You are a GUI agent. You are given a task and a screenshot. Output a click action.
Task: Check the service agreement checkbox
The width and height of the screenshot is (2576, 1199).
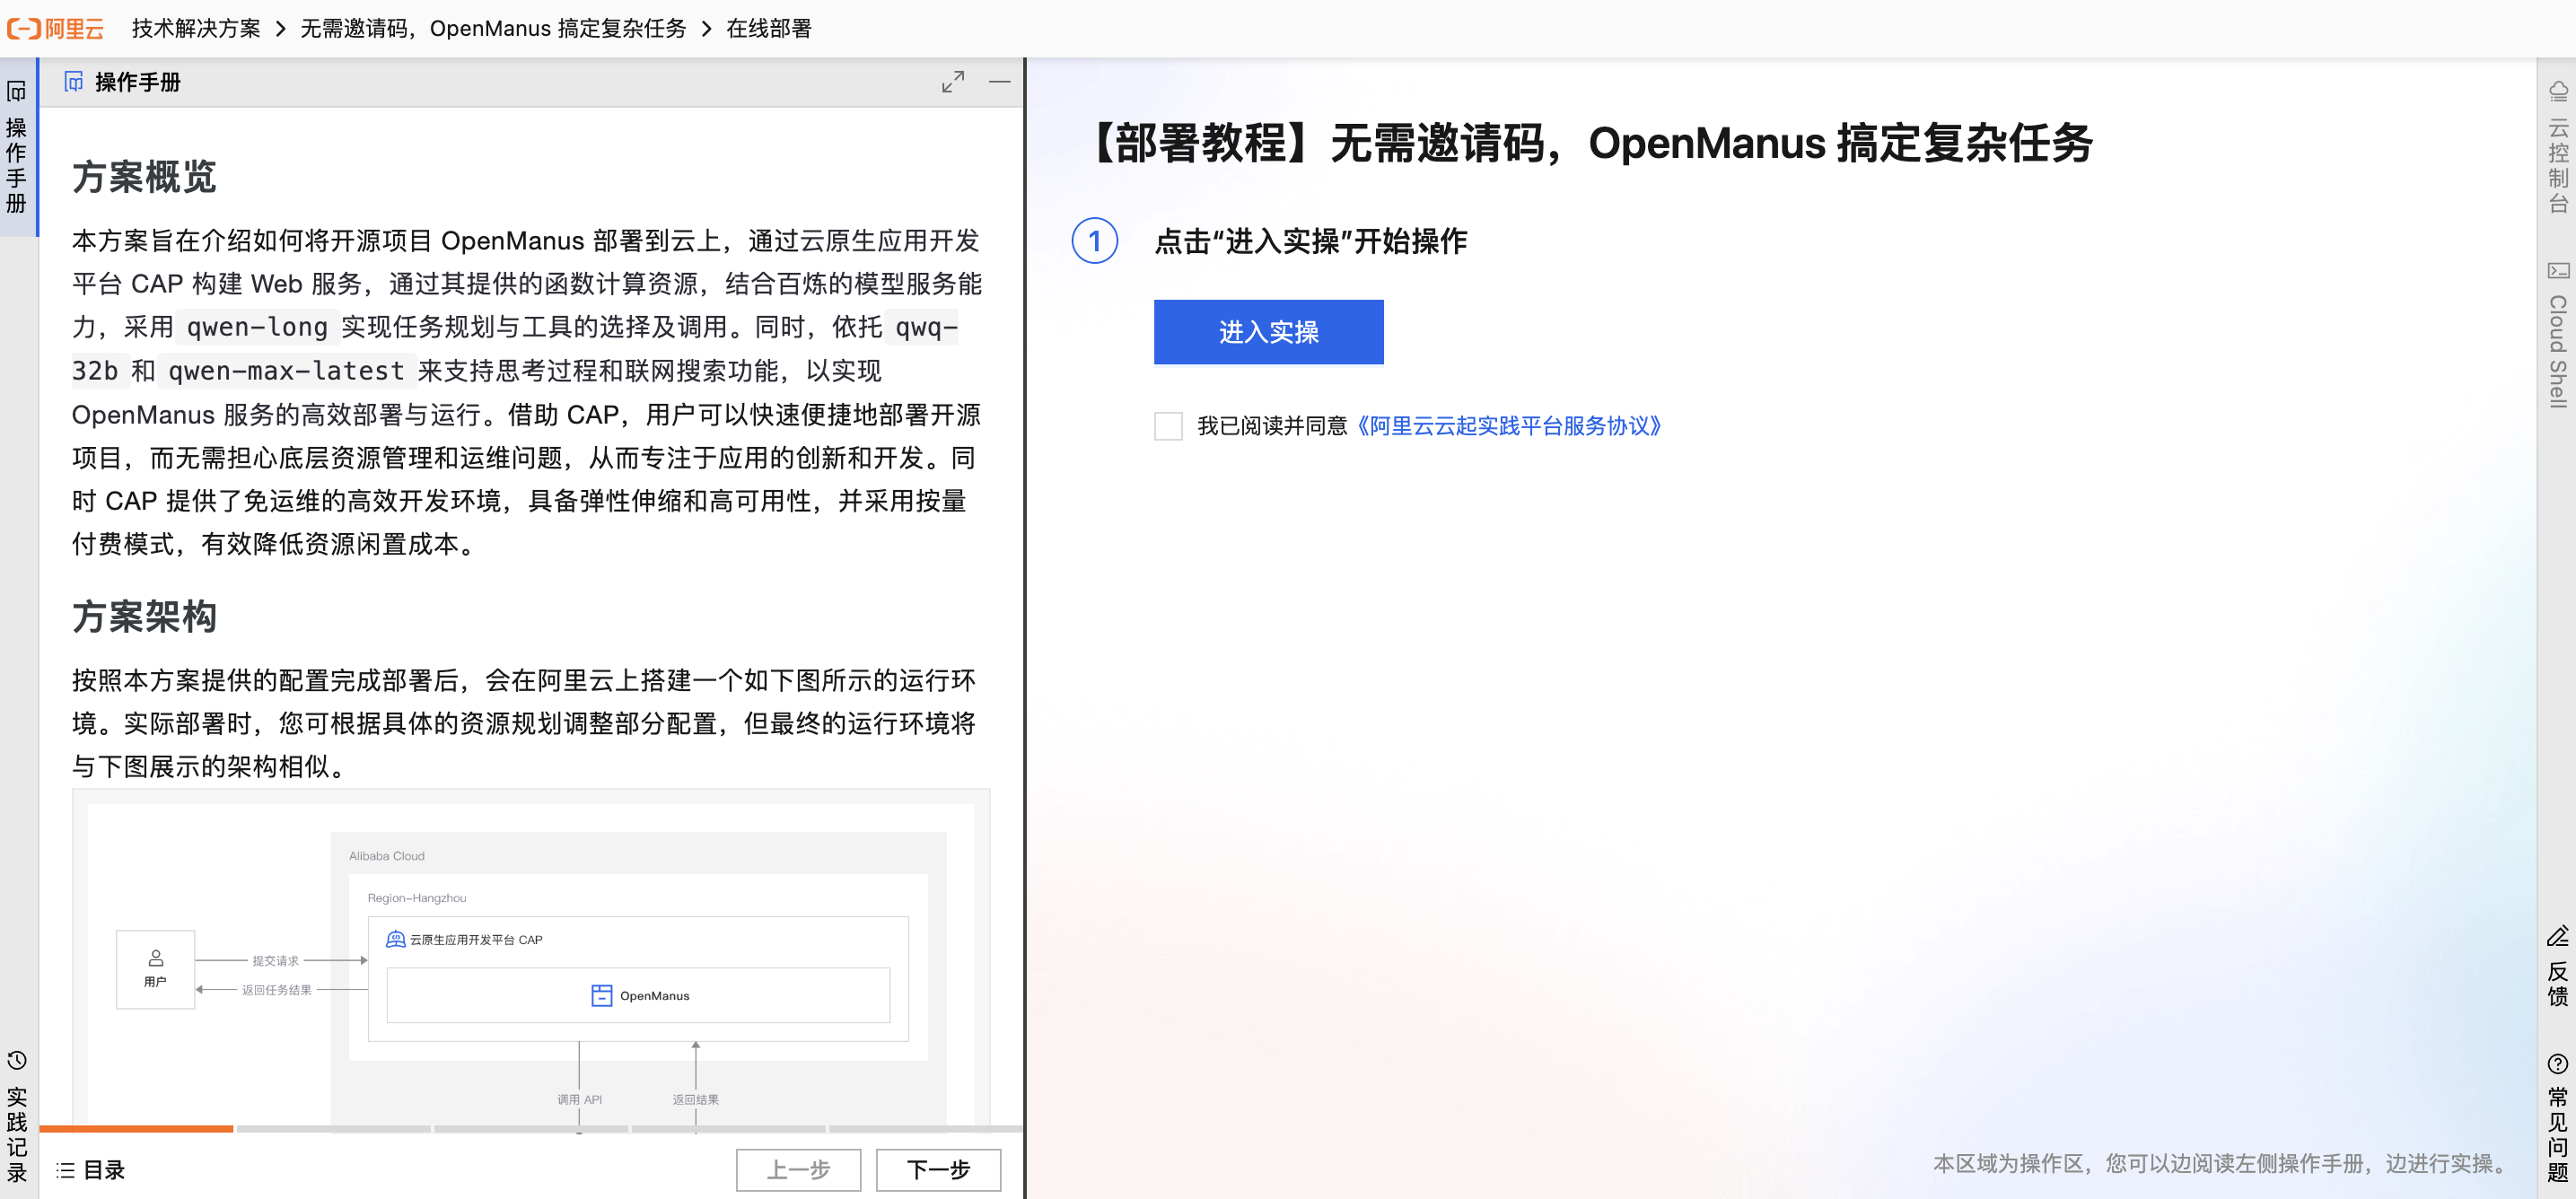click(1168, 426)
